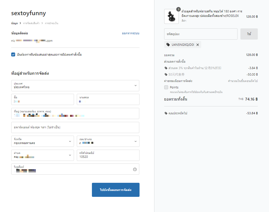
Task: Expand the จังหวัด province dropdown
Action: pyautogui.click(x=43, y=141)
